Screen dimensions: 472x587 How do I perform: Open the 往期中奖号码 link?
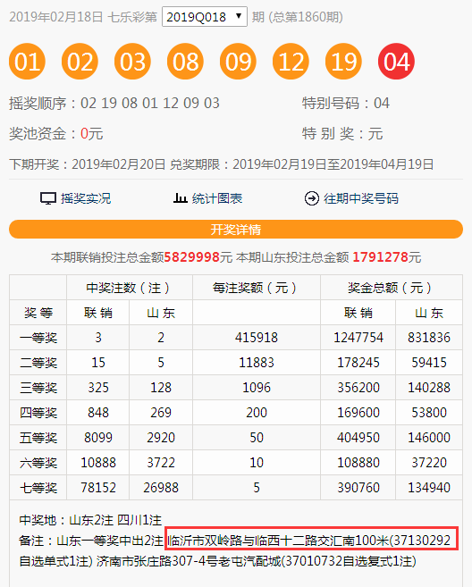pos(361,198)
